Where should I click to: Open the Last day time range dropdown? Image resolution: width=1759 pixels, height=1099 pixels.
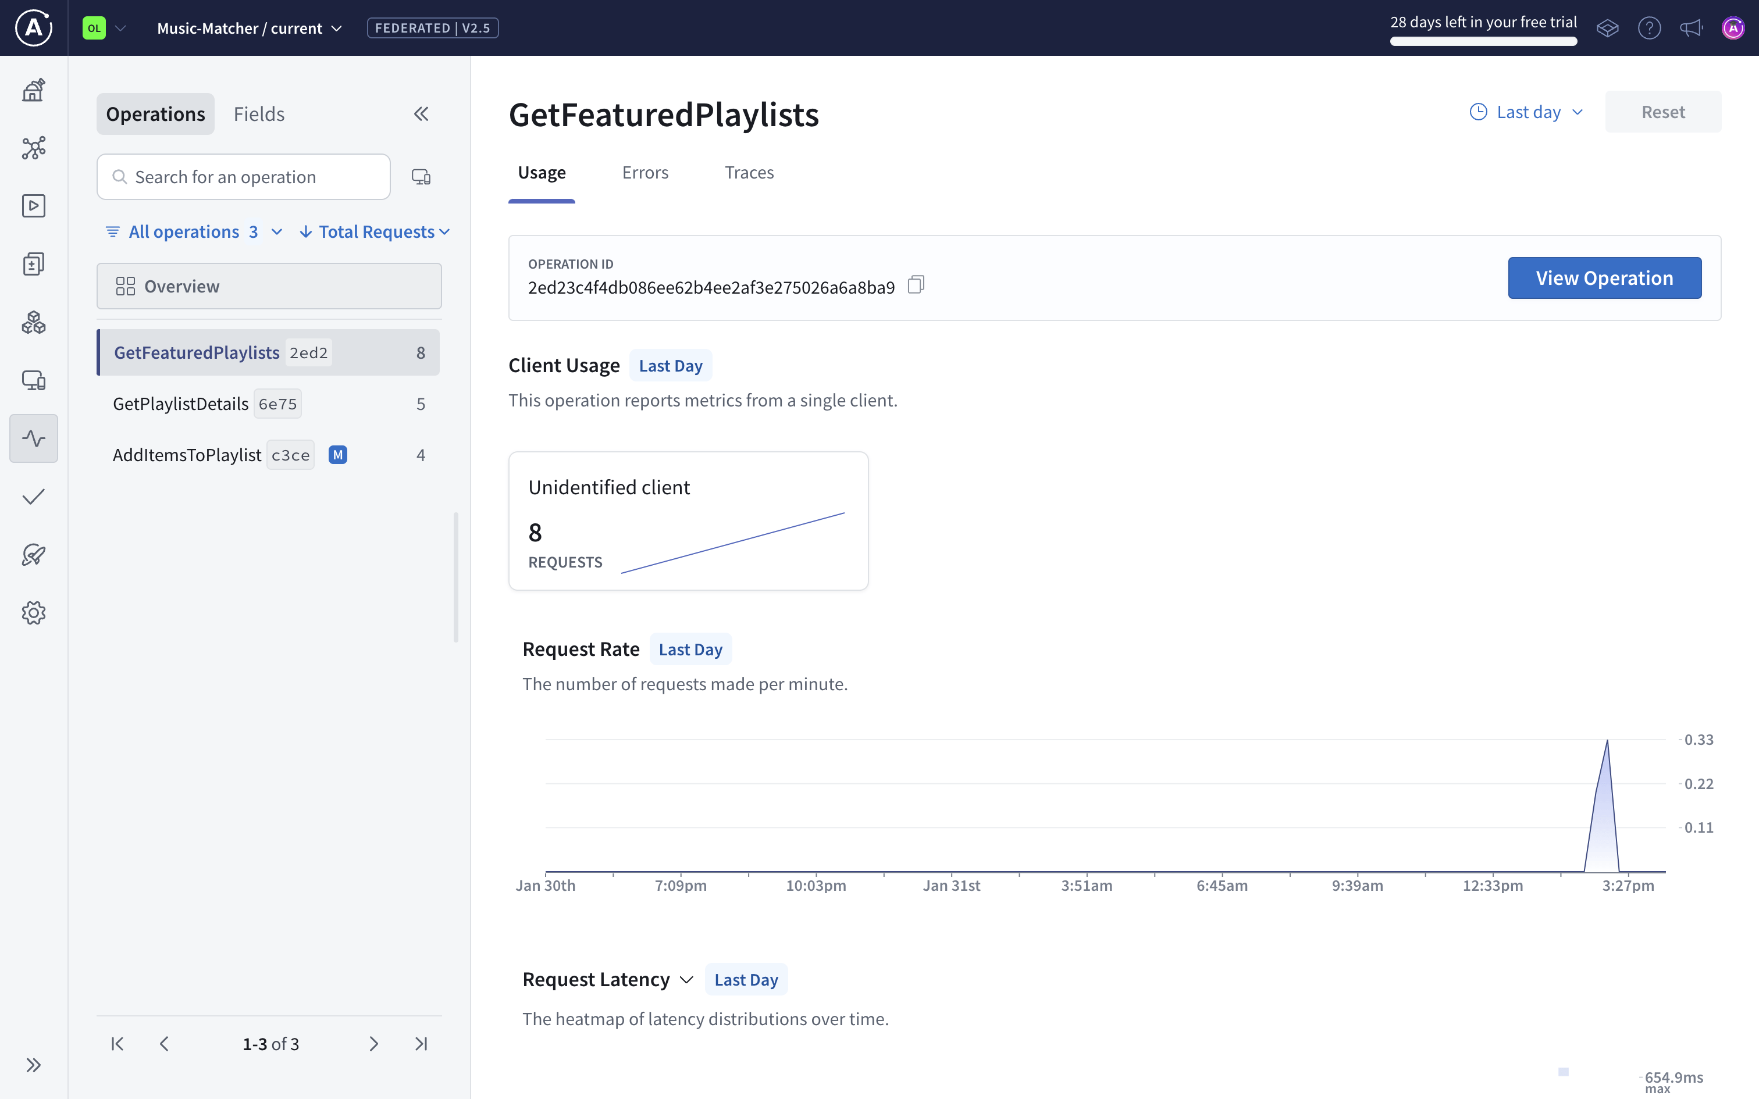[x=1526, y=111]
